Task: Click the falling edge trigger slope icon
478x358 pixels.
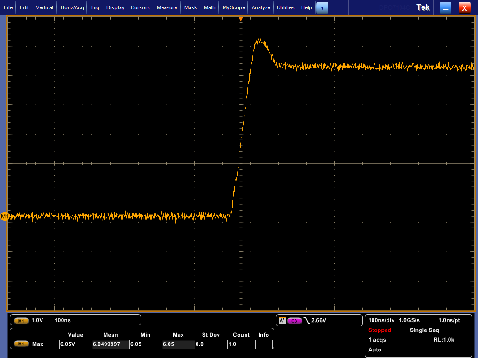Action: click(x=307, y=320)
